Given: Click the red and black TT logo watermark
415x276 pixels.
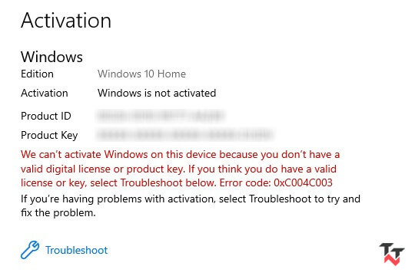Looking at the screenshot, I should [x=392, y=254].
